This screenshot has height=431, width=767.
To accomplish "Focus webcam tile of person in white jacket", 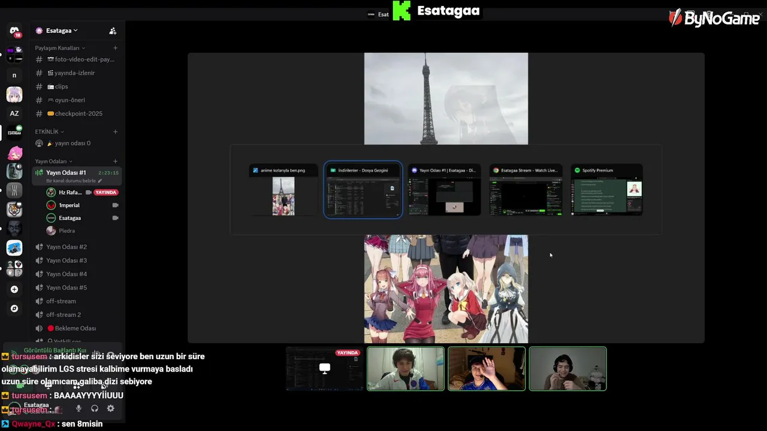I will pos(406,369).
